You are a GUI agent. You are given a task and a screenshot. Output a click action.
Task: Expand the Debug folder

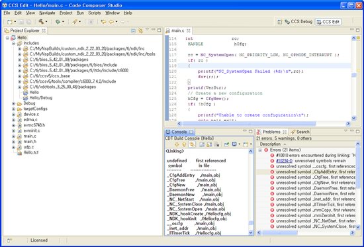pos(13,103)
